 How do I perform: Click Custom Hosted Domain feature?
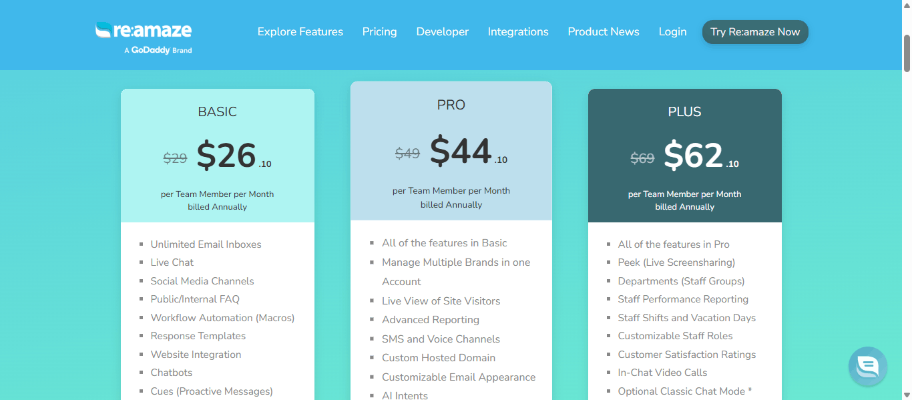pyautogui.click(x=439, y=358)
